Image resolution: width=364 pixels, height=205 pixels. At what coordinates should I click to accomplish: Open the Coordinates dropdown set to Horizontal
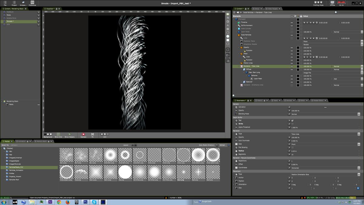point(325,168)
